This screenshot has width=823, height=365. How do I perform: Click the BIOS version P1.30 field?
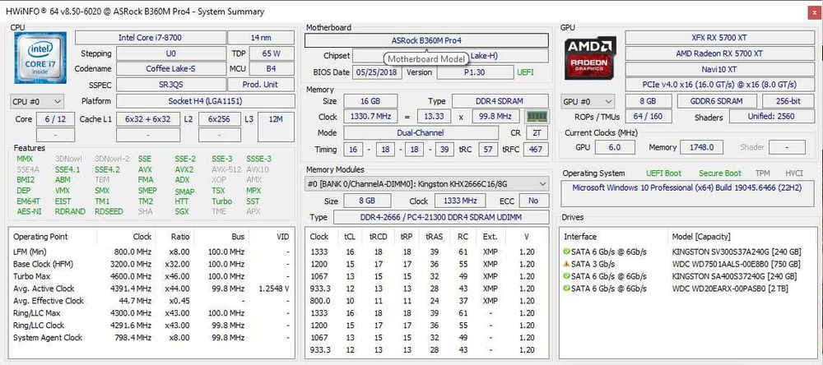(x=475, y=72)
